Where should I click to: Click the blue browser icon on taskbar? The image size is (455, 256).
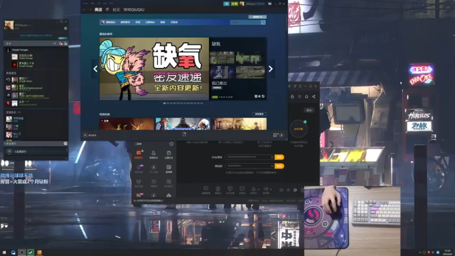[13, 253]
